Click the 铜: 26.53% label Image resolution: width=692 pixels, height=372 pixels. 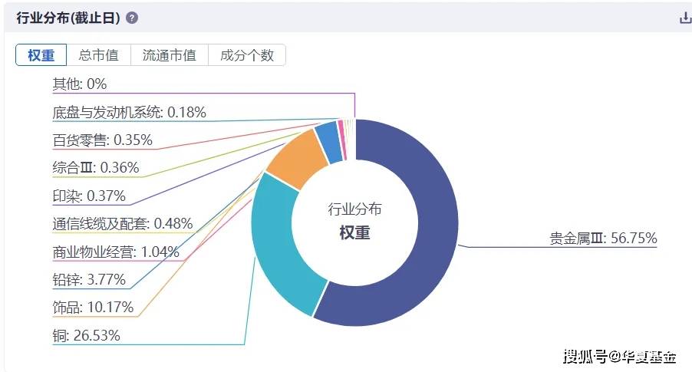pos(86,335)
